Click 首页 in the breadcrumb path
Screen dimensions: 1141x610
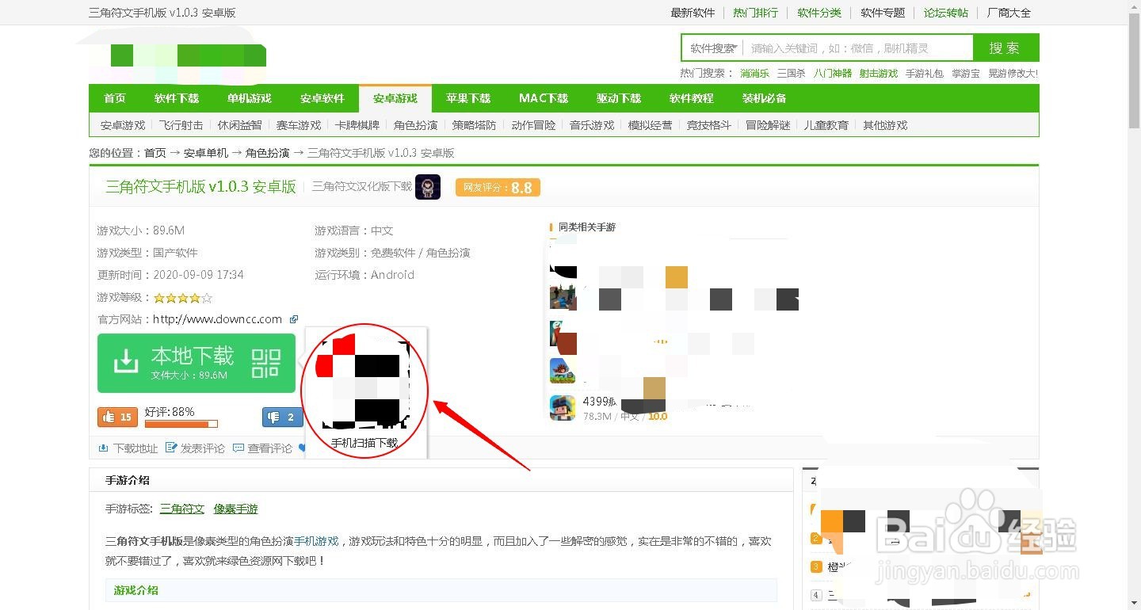click(155, 153)
